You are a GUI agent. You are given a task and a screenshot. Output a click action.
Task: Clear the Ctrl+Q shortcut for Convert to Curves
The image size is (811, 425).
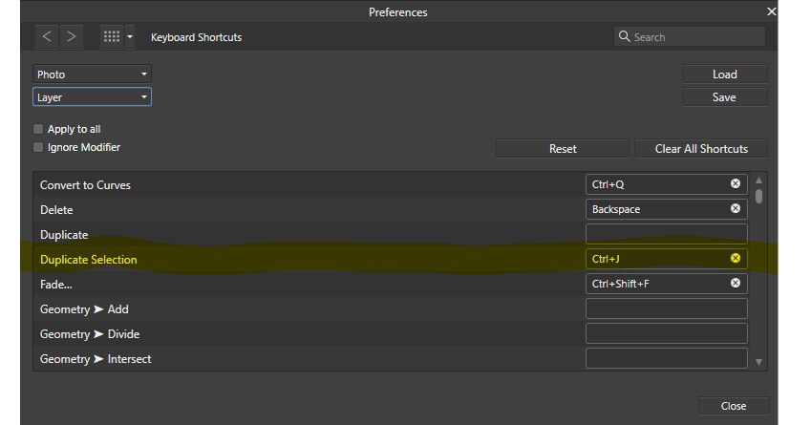735,183
